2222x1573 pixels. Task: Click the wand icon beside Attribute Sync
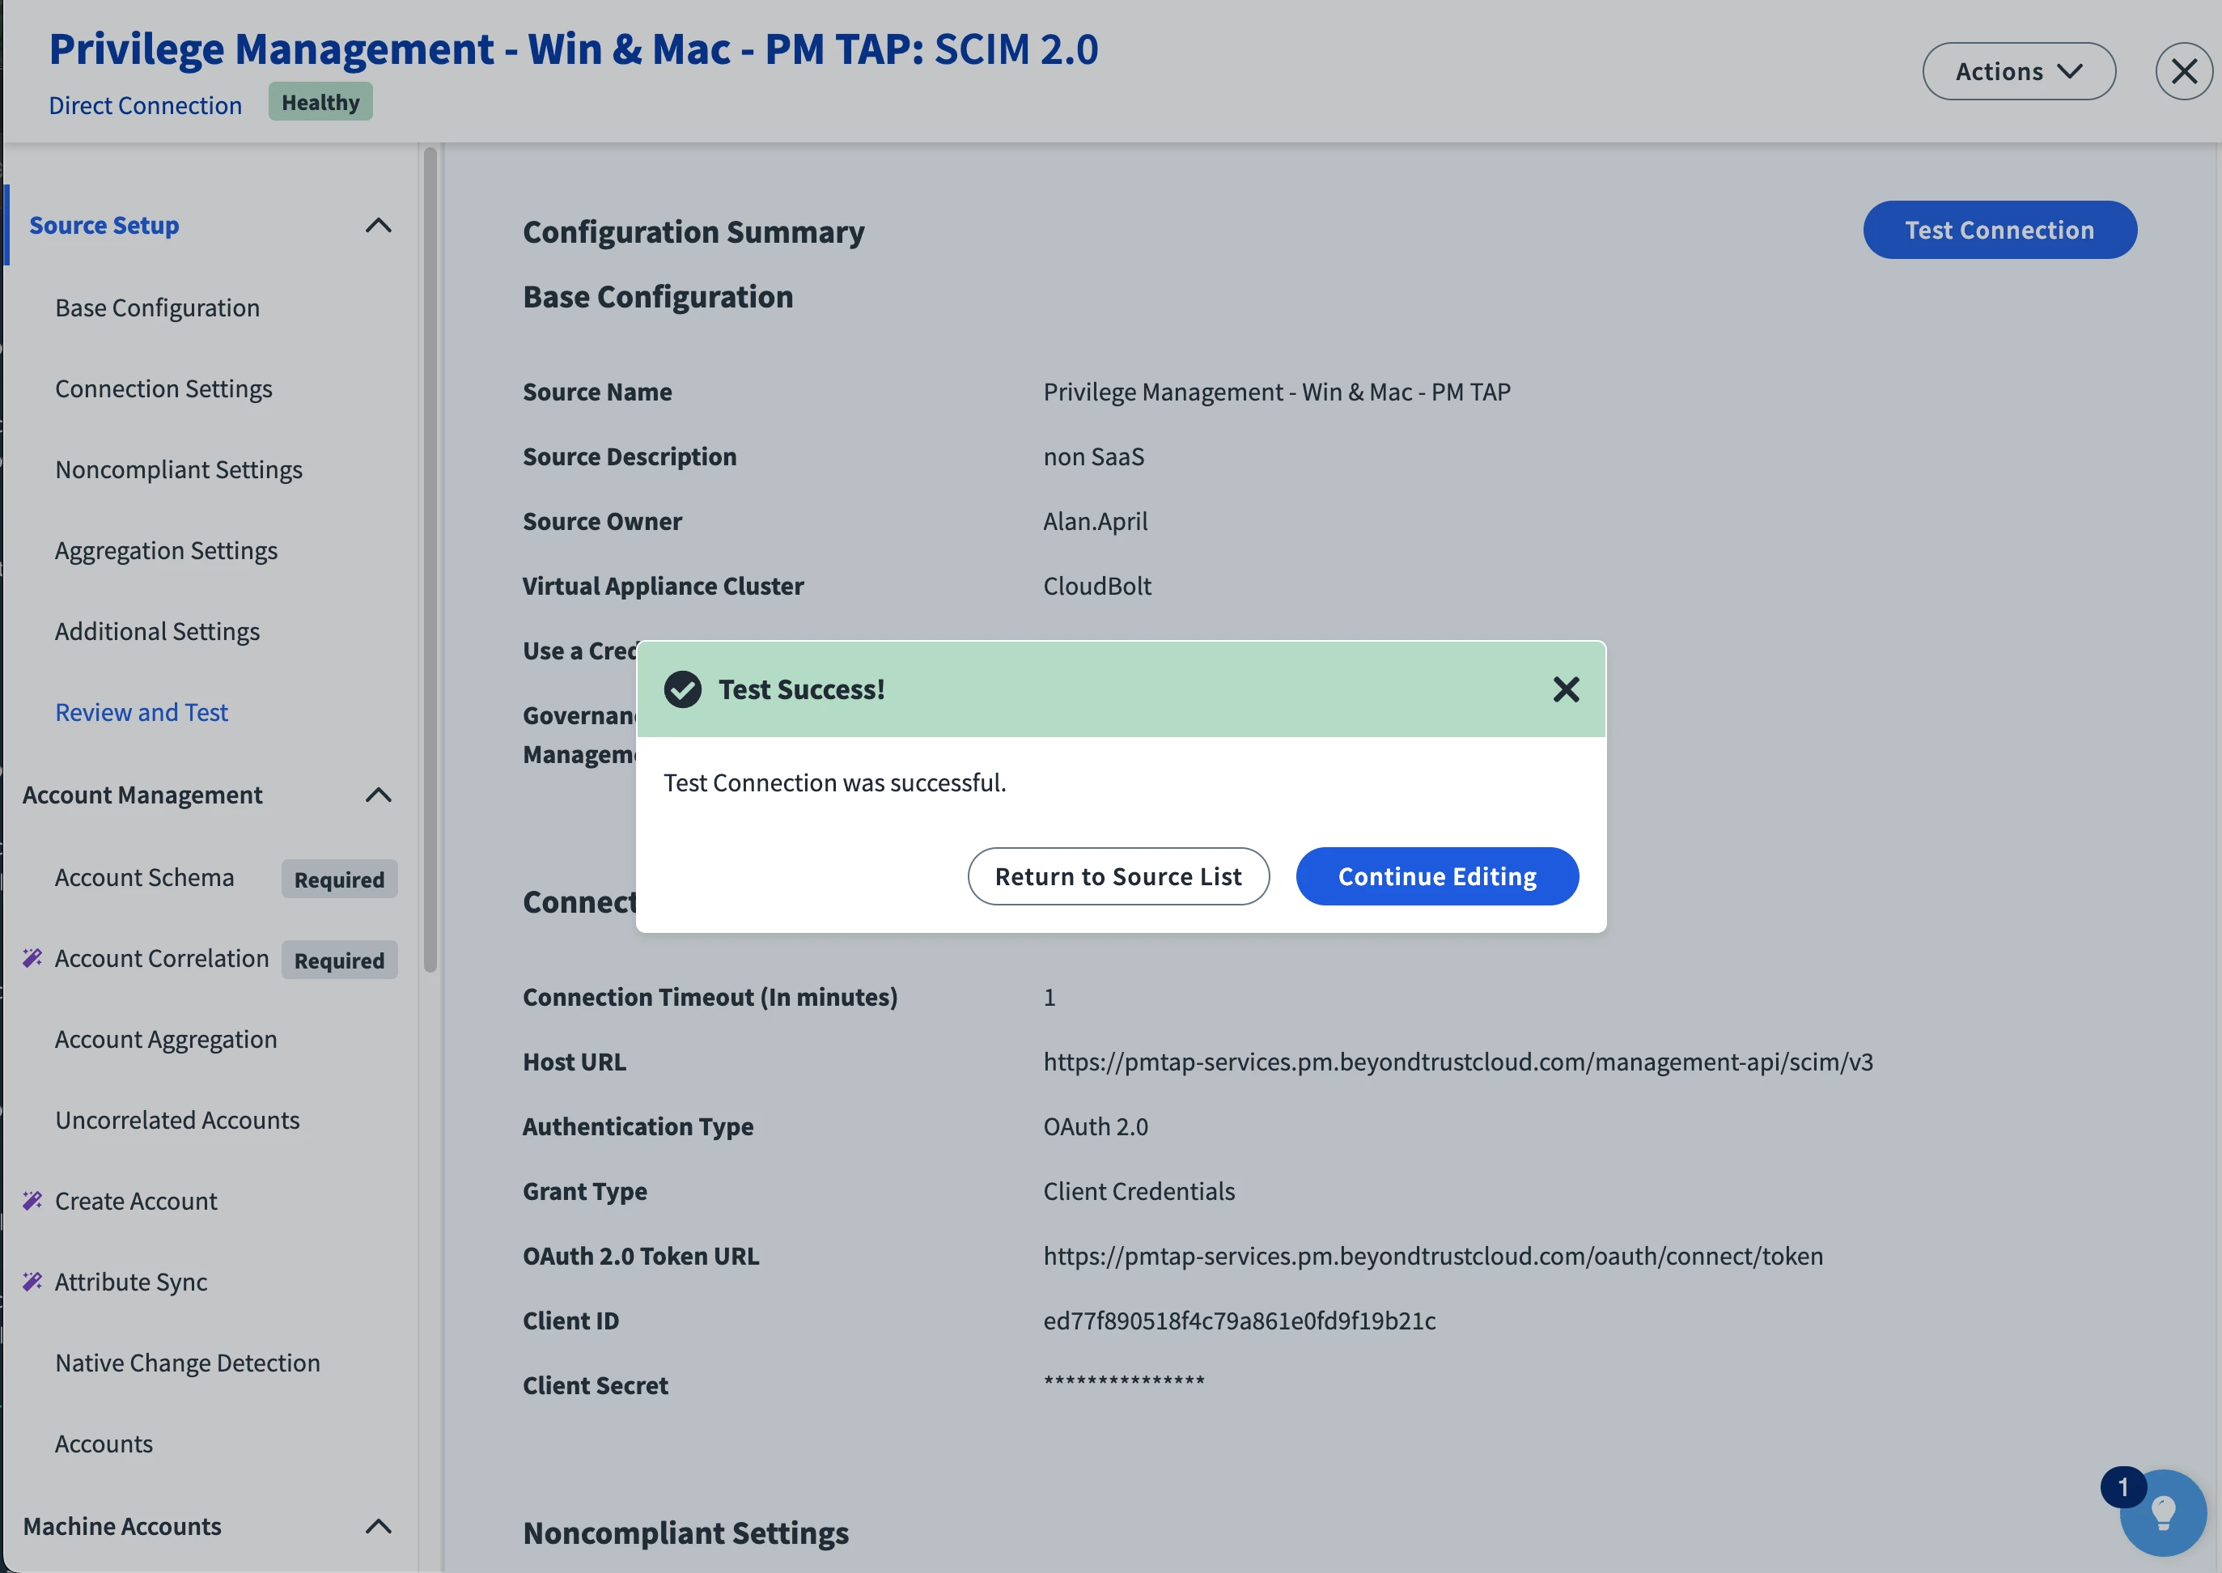(32, 1282)
